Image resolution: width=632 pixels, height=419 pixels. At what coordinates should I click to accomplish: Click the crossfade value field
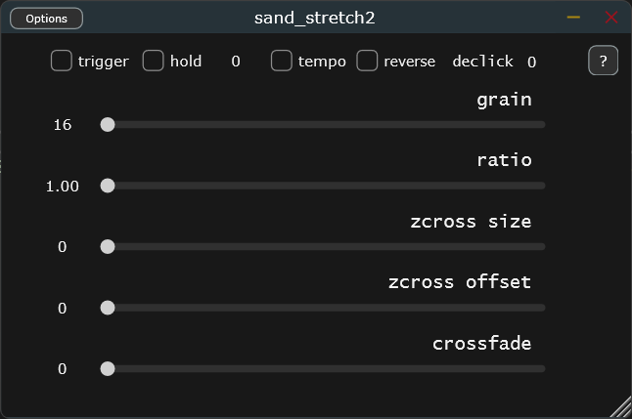pos(63,369)
